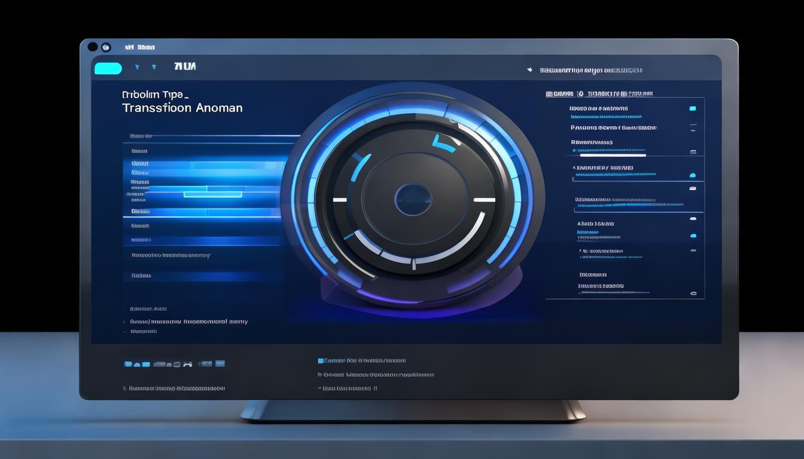
Task: Click the first blue square icon in bottom bar
Action: (128, 363)
